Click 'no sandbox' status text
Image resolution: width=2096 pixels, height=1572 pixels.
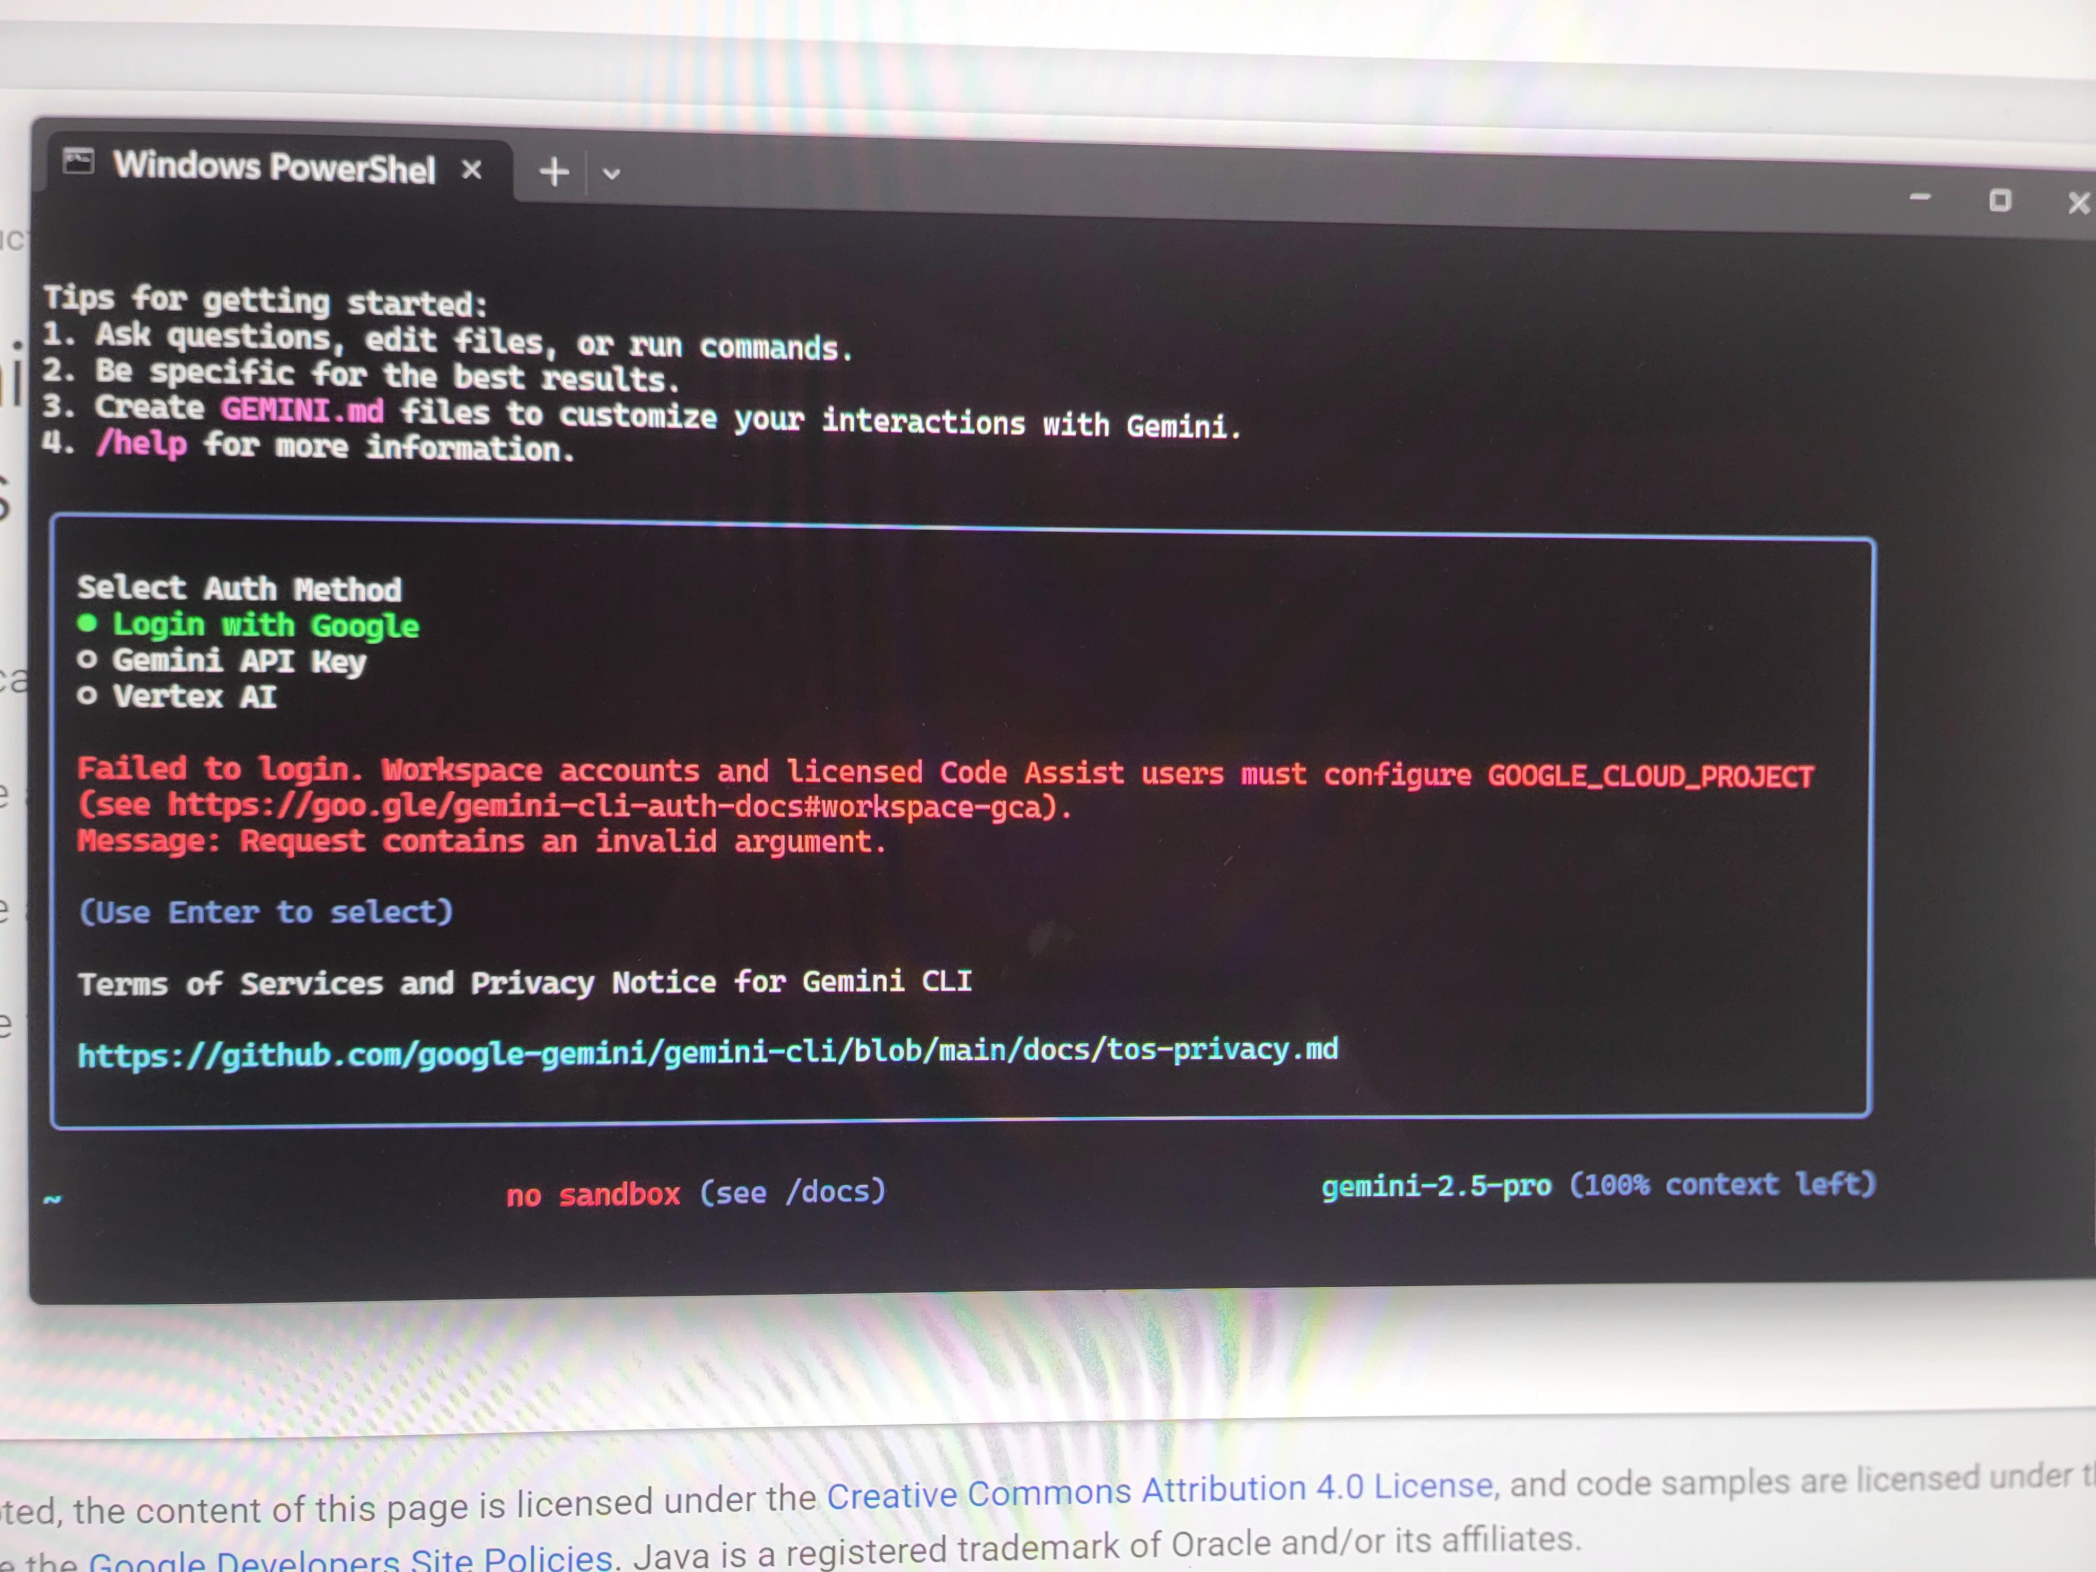point(593,1194)
